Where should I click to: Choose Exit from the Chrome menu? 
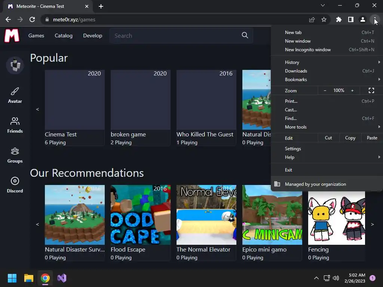coord(327,170)
